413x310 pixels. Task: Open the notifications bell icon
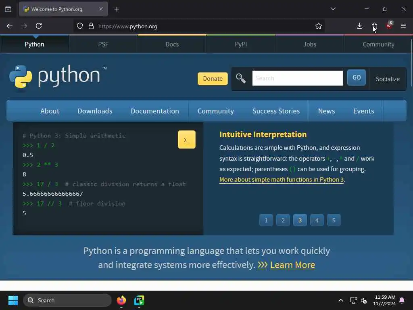click(402, 300)
